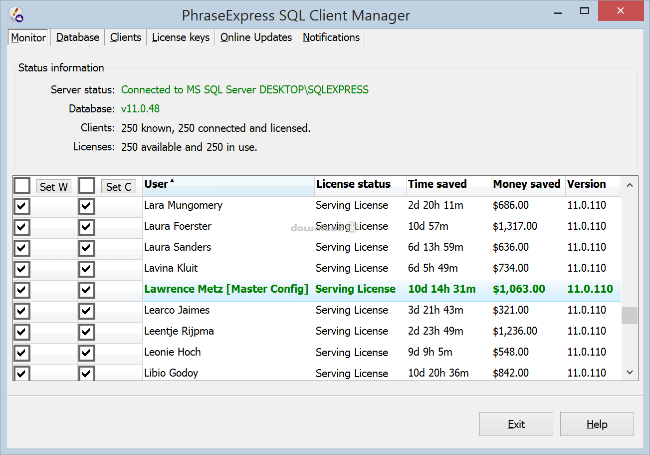The image size is (650, 455).
Task: Select user Learco Jaimes
Action: (177, 310)
